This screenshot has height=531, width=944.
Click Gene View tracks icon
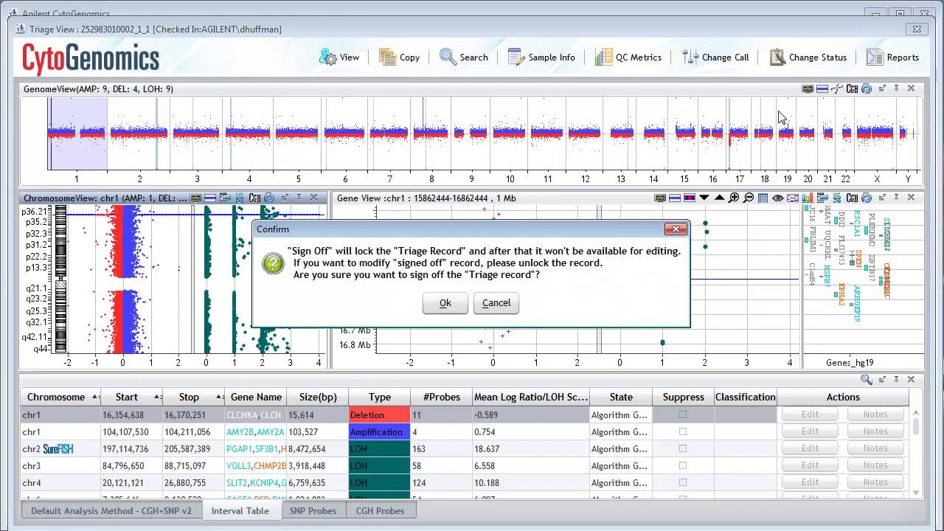coord(822,198)
